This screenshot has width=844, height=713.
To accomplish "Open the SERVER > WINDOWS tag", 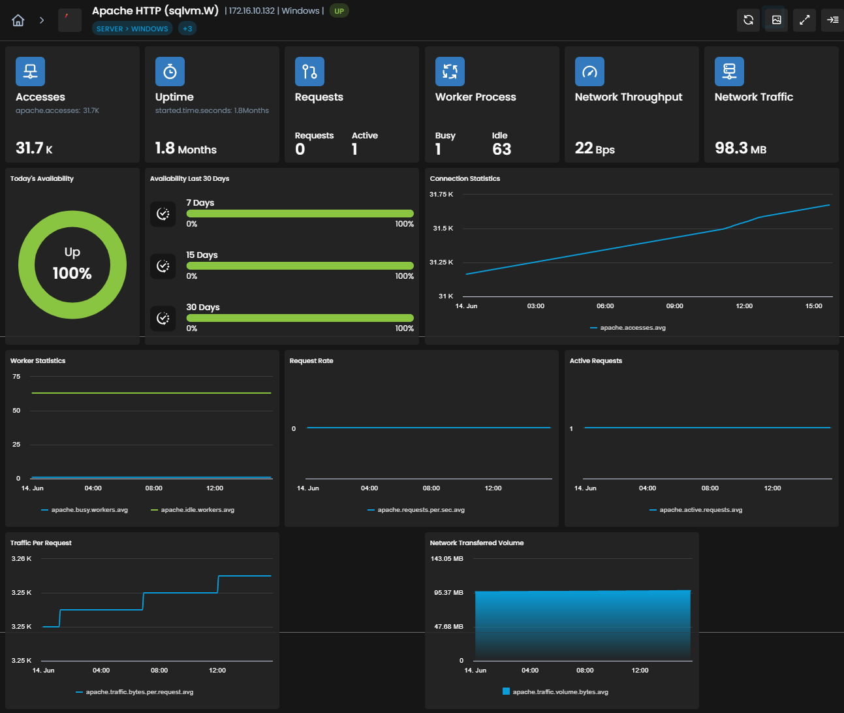I will pyautogui.click(x=133, y=29).
